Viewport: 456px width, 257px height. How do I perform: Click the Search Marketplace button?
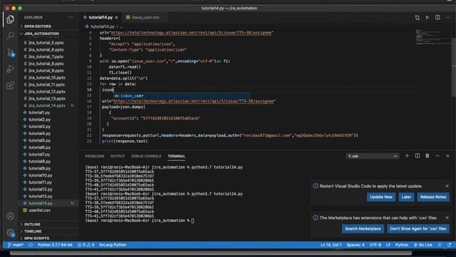363,228
